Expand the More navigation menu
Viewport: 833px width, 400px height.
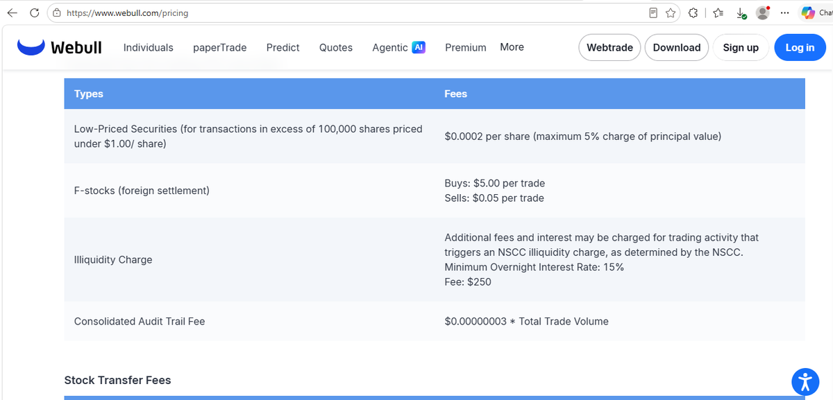click(512, 47)
